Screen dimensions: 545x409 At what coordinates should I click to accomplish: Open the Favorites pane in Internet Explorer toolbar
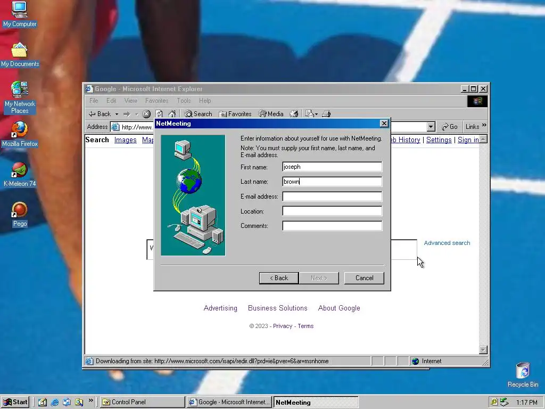pos(235,114)
